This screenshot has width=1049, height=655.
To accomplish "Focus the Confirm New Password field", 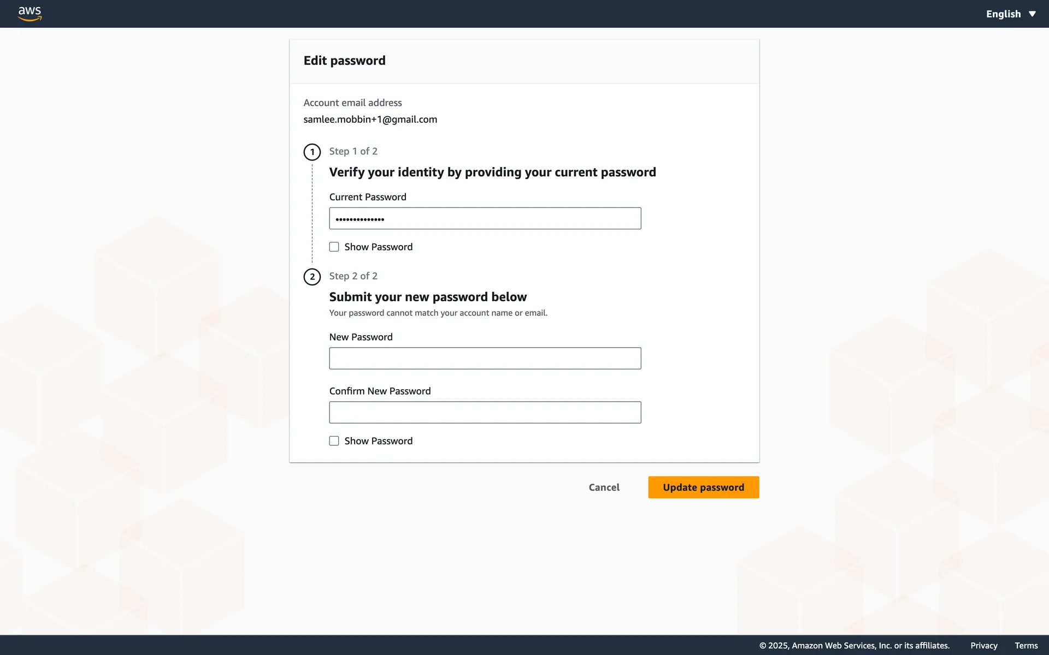I will (x=485, y=413).
